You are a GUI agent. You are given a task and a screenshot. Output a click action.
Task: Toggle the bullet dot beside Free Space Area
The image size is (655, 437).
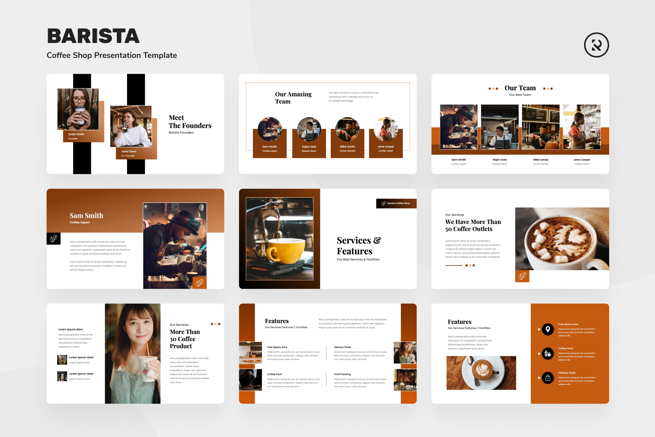pyautogui.click(x=540, y=329)
